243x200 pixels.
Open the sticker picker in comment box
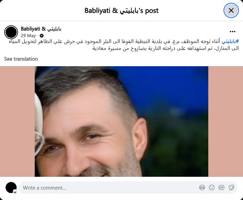click(x=231, y=188)
